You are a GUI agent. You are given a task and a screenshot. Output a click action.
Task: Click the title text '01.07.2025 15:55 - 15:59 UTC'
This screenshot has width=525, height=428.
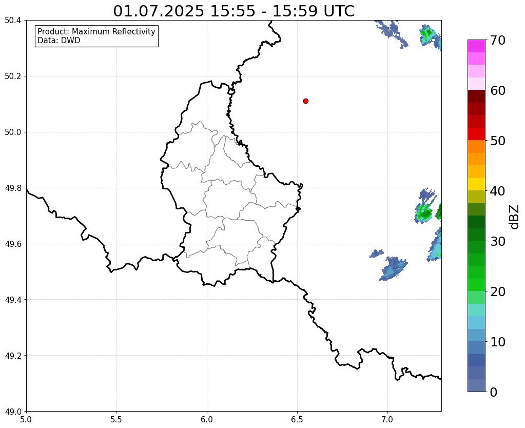(x=234, y=11)
